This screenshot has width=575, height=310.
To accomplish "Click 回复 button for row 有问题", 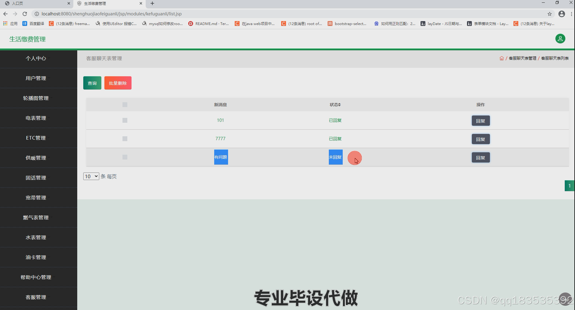I will 481,157.
